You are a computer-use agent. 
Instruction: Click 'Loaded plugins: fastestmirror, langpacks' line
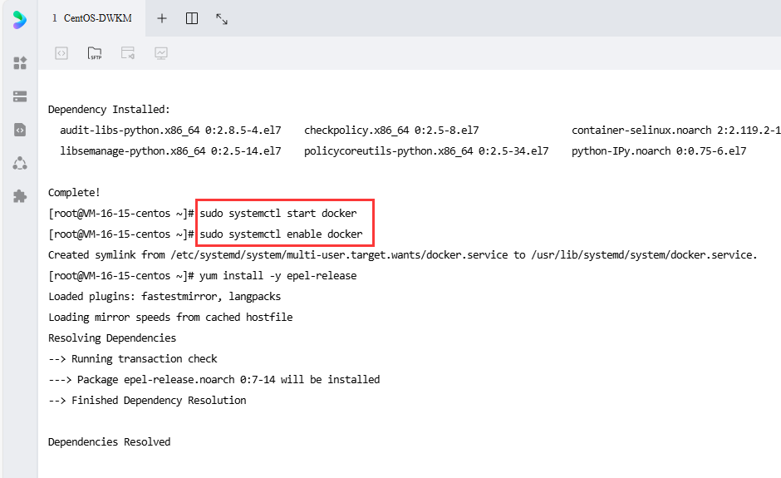[x=165, y=297]
